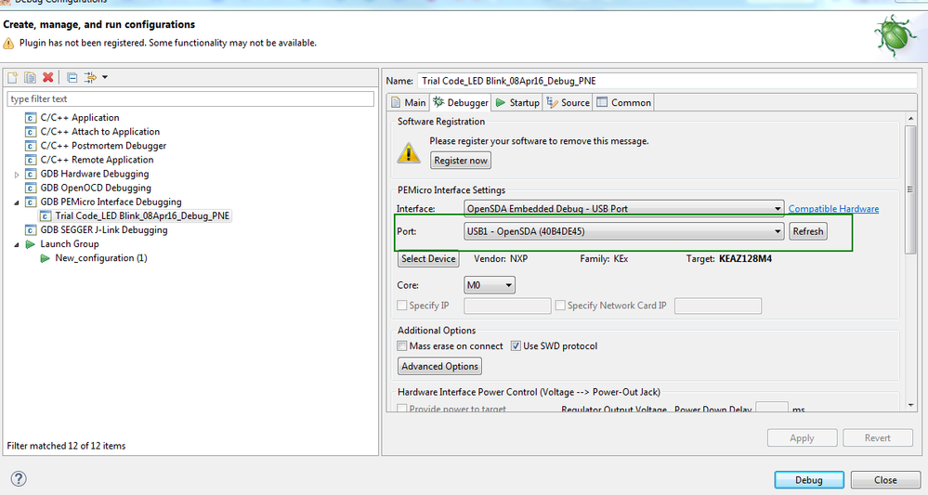Click the software registration warning icon
Screen dimensions: 928x495
coord(409,154)
